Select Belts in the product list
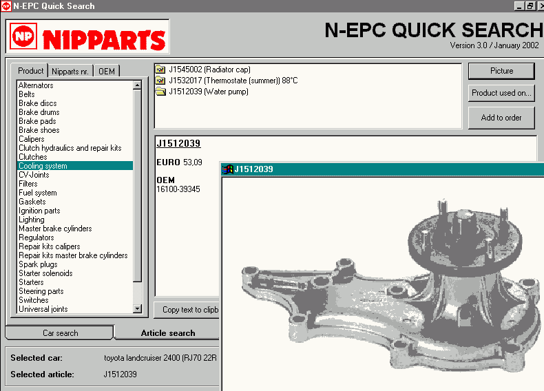This screenshot has height=391, width=544. (x=75, y=94)
